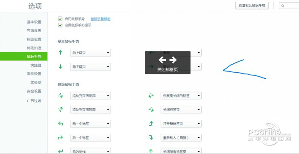
Task: Click the gesture icon next to 关闭标签页 dropdown
Action: [151, 110]
